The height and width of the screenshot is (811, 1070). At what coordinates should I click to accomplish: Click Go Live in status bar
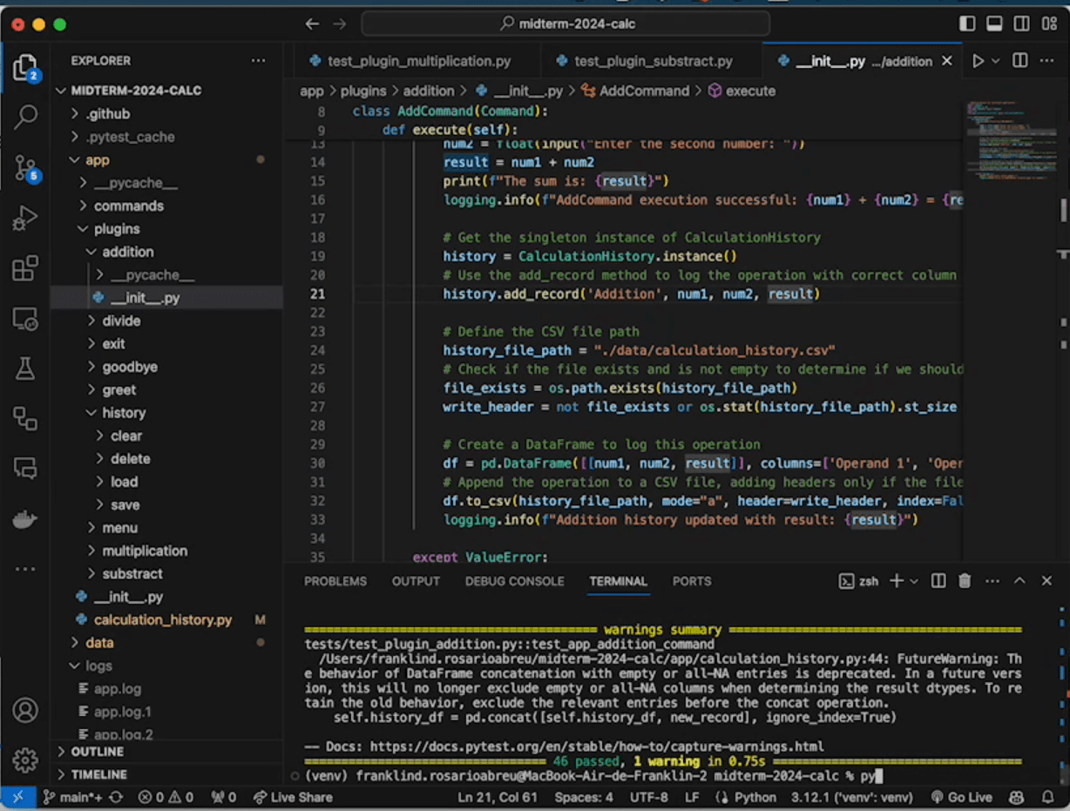tap(962, 797)
